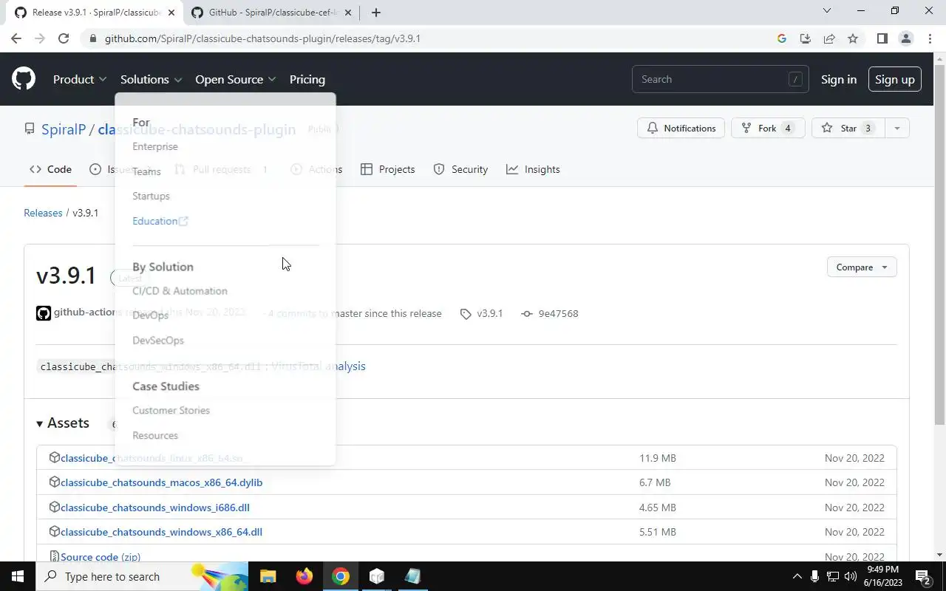Open the Notifications button with bell icon
Viewport: 946px width, 591px height.
(x=681, y=128)
